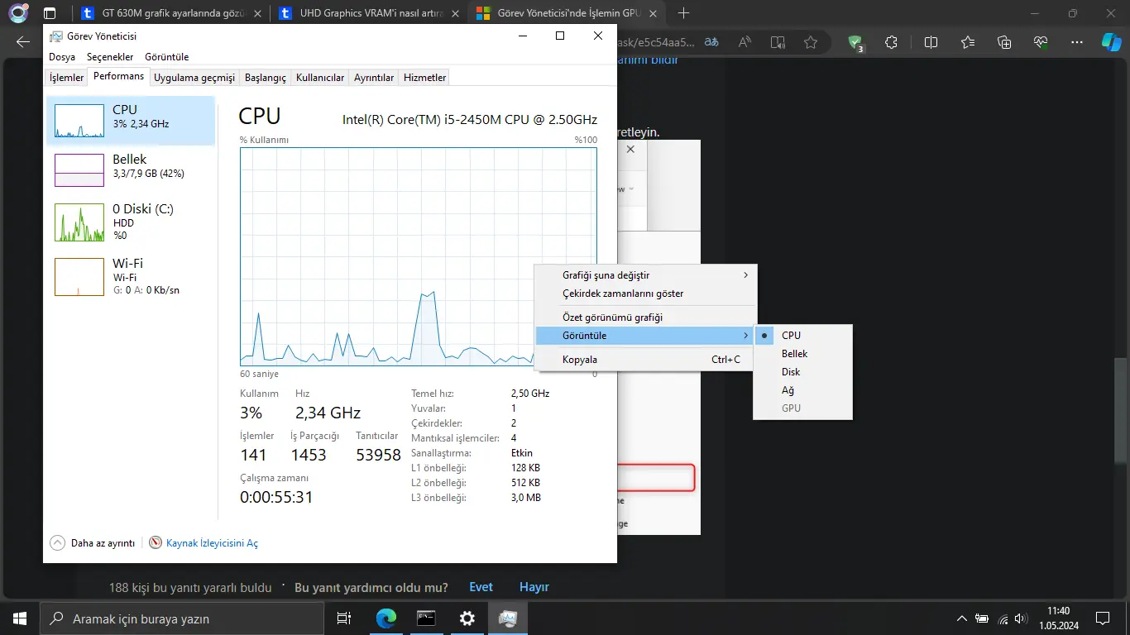Viewport: 1130px width, 635px height.
Task: Click the Hayır link on the web page
Action: click(534, 587)
